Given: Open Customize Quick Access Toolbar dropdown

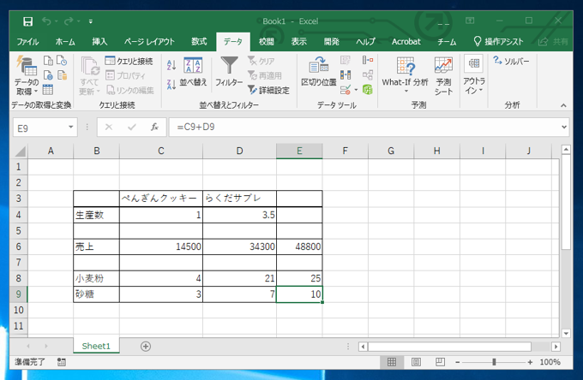Looking at the screenshot, I should click(91, 21).
